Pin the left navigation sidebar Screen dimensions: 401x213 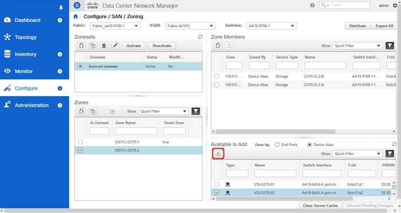tap(61, 8)
